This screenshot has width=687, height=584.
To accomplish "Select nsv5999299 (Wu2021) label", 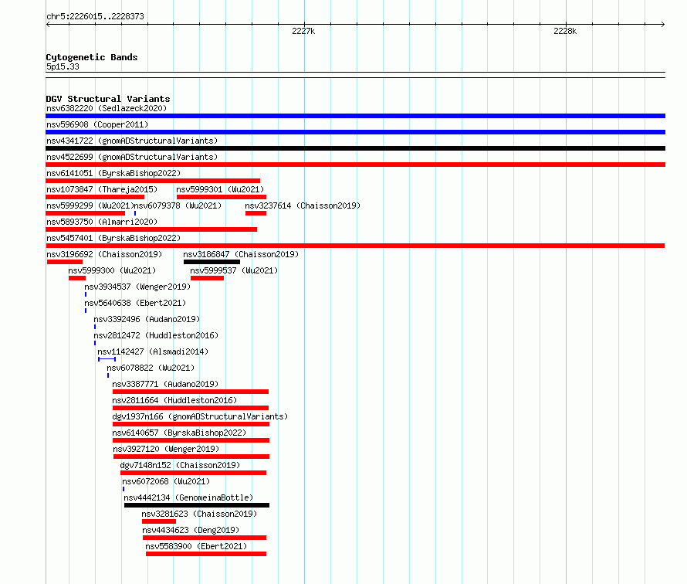I will coord(90,205).
